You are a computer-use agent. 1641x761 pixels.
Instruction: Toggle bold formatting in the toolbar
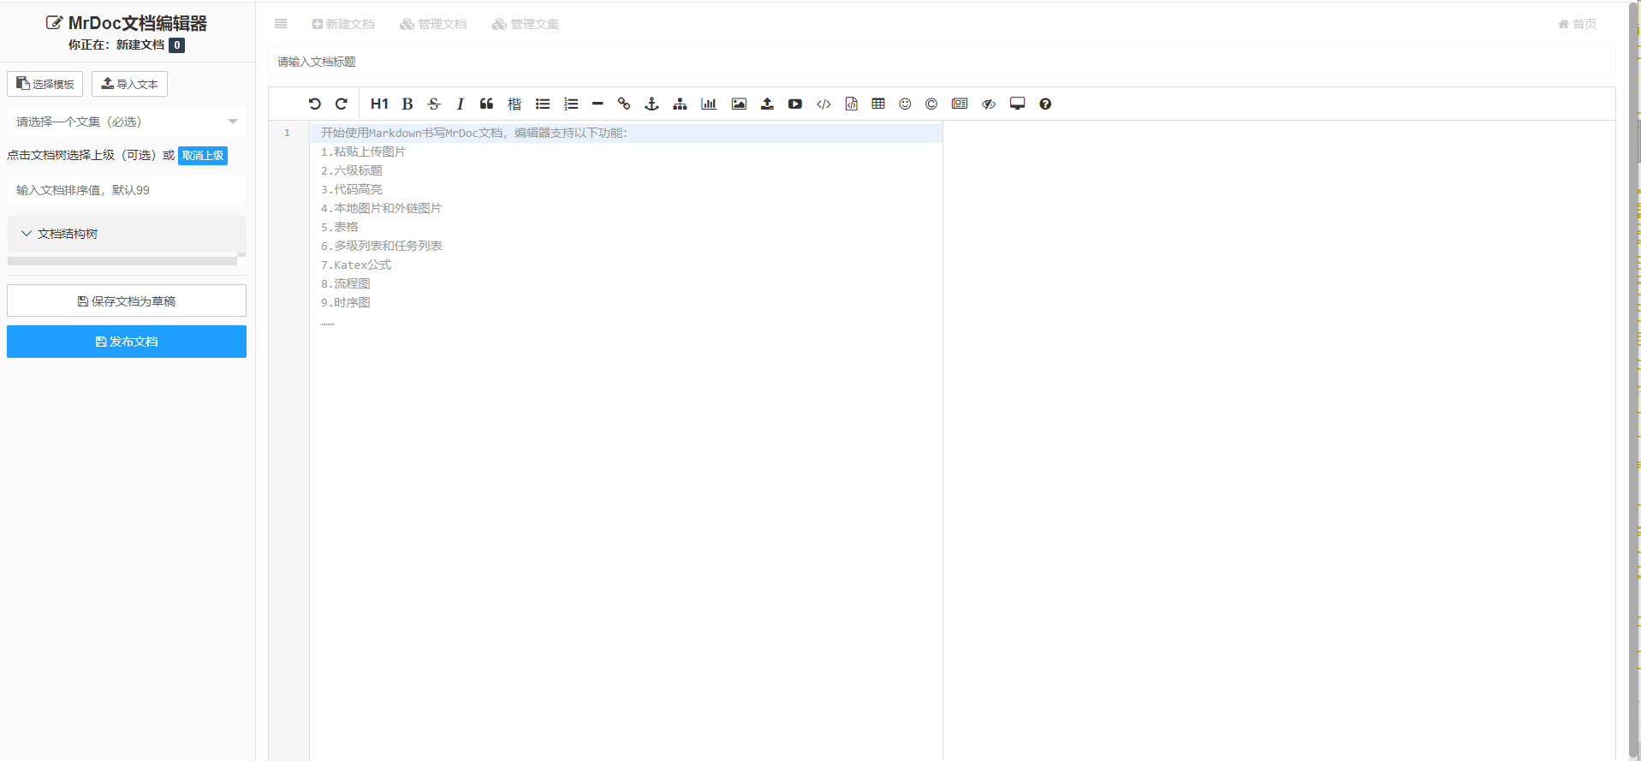click(x=407, y=104)
